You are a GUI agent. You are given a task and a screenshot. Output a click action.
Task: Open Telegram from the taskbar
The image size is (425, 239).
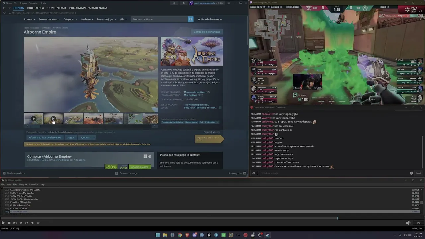(x=216, y=235)
